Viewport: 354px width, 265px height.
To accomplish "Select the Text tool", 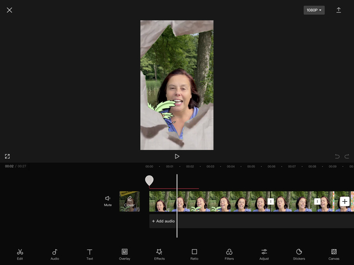I will tap(90, 254).
